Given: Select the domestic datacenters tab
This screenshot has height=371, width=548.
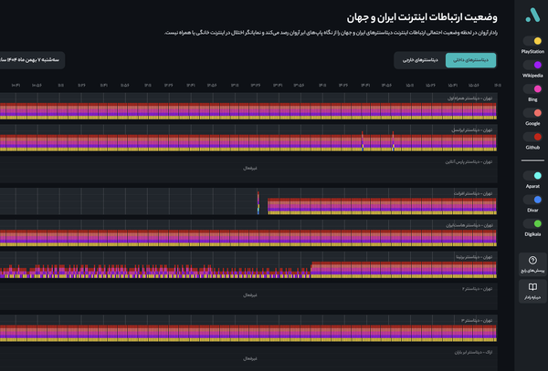Looking at the screenshot, I should pos(470,60).
